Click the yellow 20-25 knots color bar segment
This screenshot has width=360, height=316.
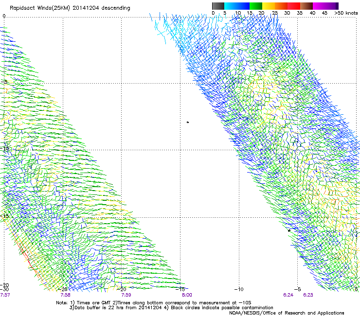point(269,6)
